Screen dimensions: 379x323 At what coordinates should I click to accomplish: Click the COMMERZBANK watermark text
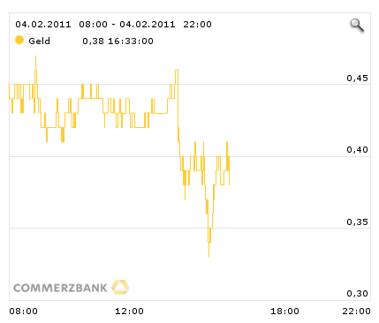(x=60, y=288)
